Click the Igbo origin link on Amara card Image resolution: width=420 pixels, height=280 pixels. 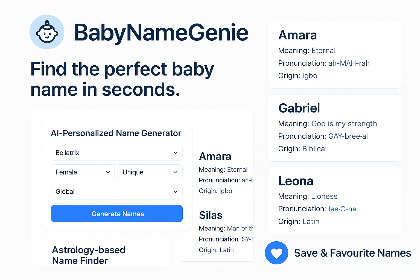(310, 76)
